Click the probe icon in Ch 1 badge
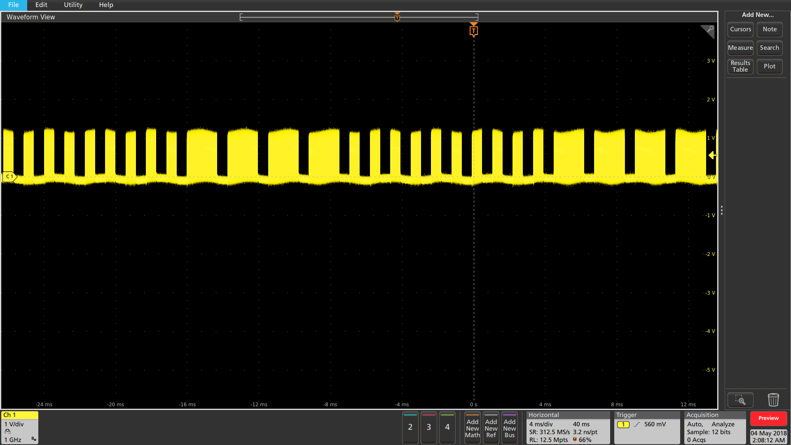791x445 pixels. click(7, 432)
